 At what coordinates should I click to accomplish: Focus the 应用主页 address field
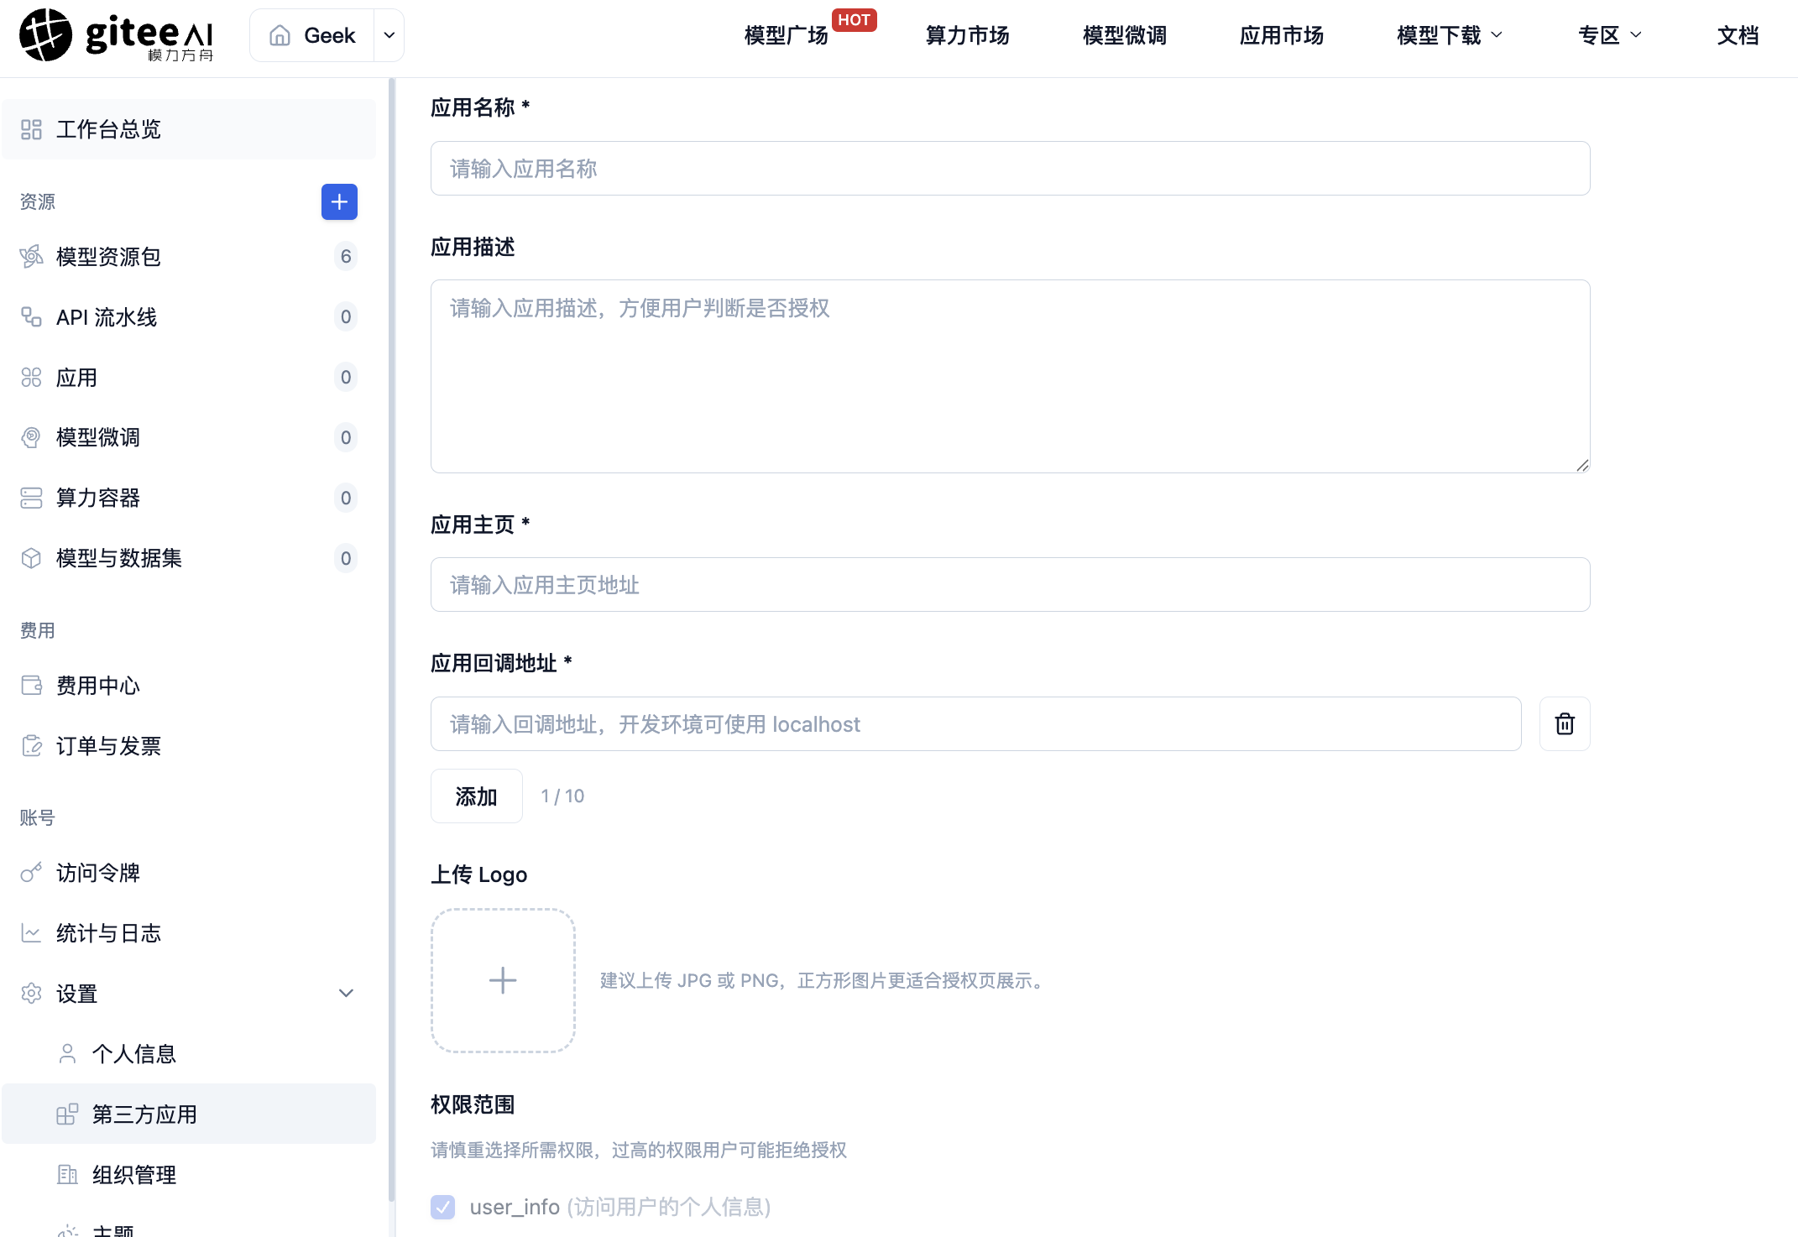[x=1010, y=585]
